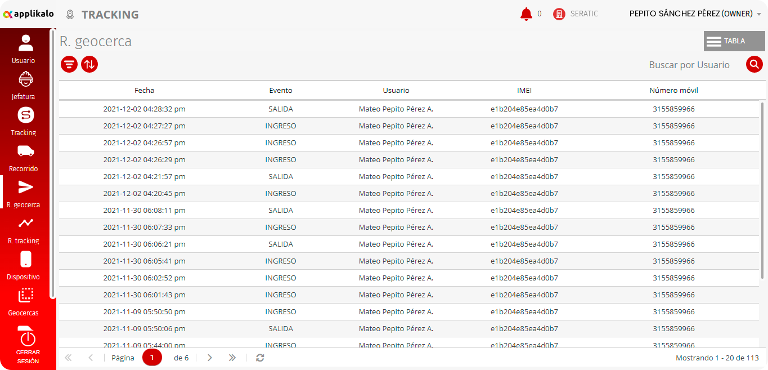Click the INGRESO event at 06:07:33 pm

281,228
